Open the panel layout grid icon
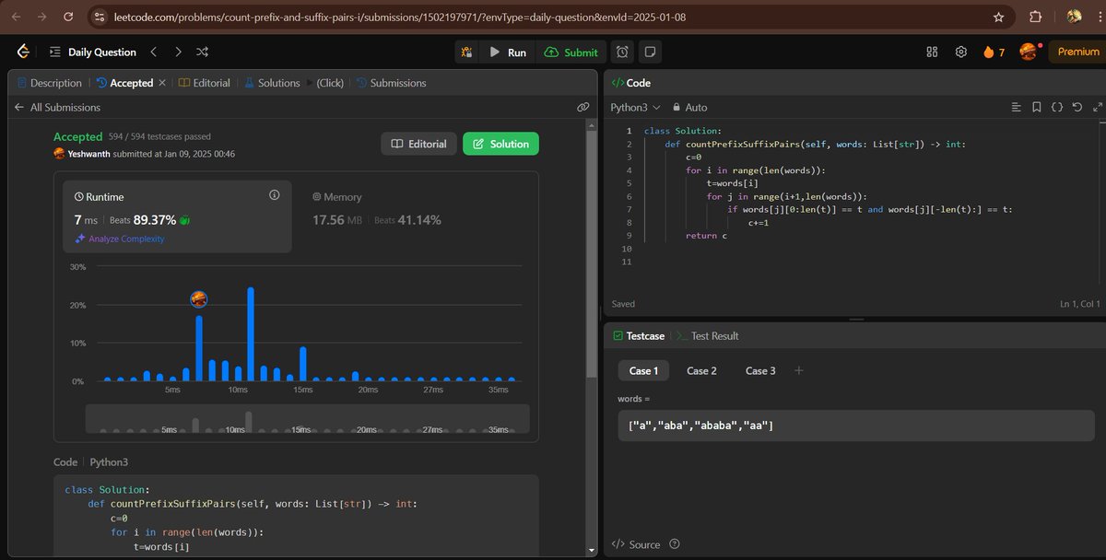 pyautogui.click(x=933, y=52)
